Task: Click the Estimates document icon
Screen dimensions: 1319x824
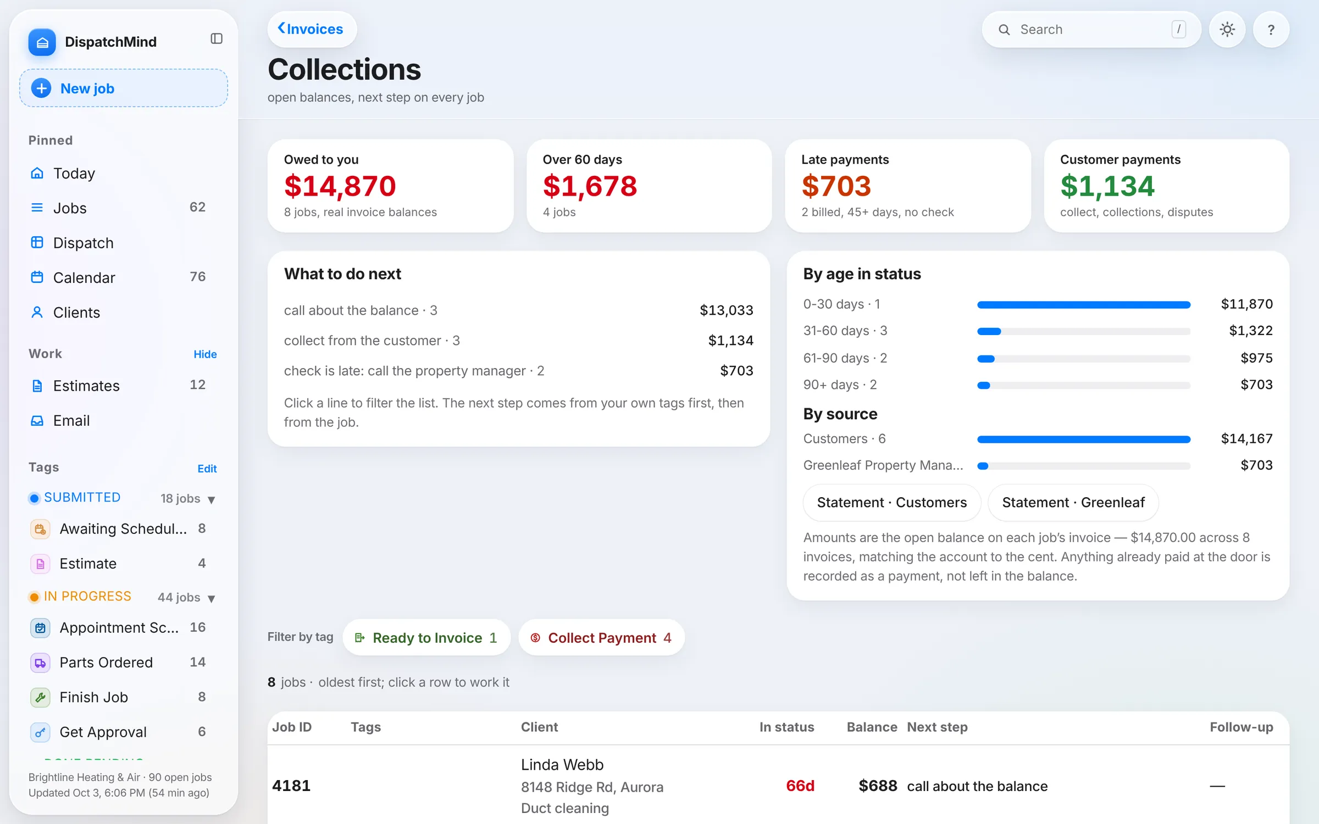Action: pyautogui.click(x=37, y=386)
